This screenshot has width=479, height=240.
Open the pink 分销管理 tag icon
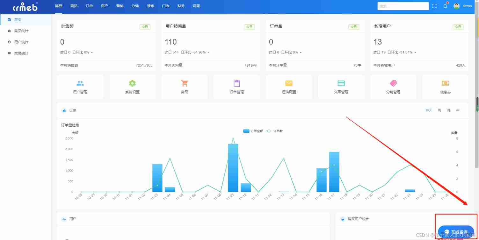click(x=393, y=84)
